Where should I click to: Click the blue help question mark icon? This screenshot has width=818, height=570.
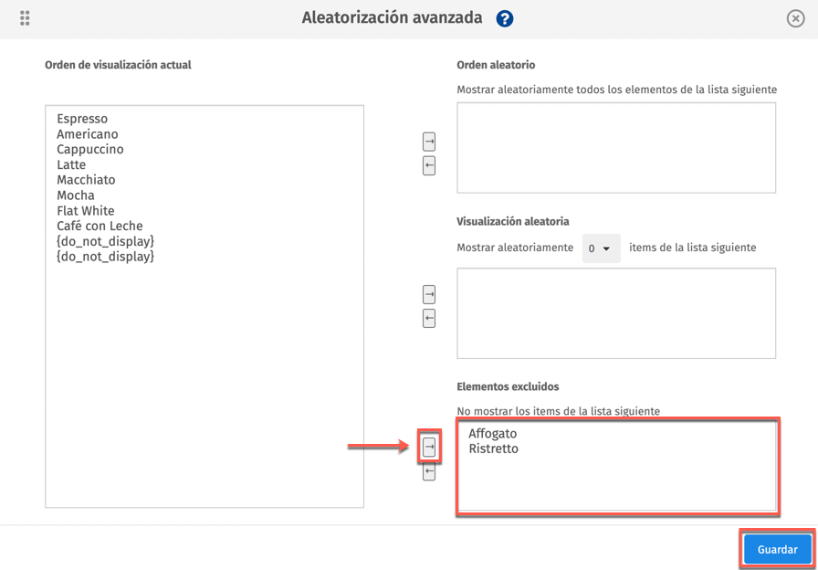(504, 18)
